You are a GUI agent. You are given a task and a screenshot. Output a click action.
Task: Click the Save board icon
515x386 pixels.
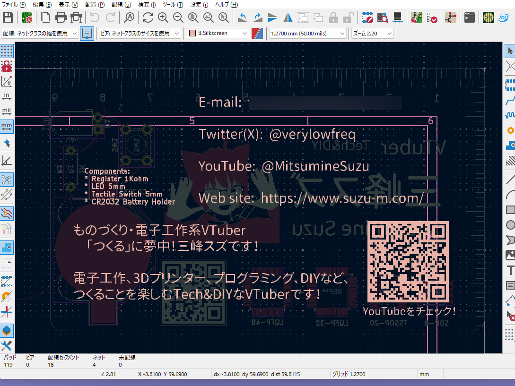coord(8,18)
